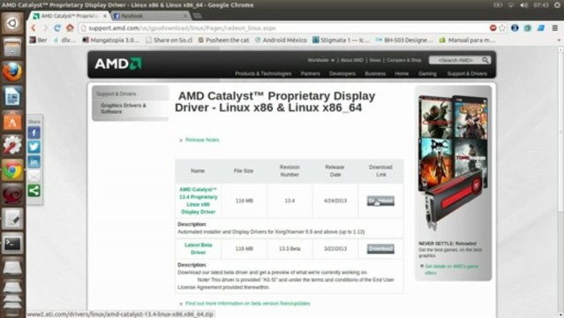Click page vertical scrollbar
This screenshot has width=564, height=318.
[560, 132]
